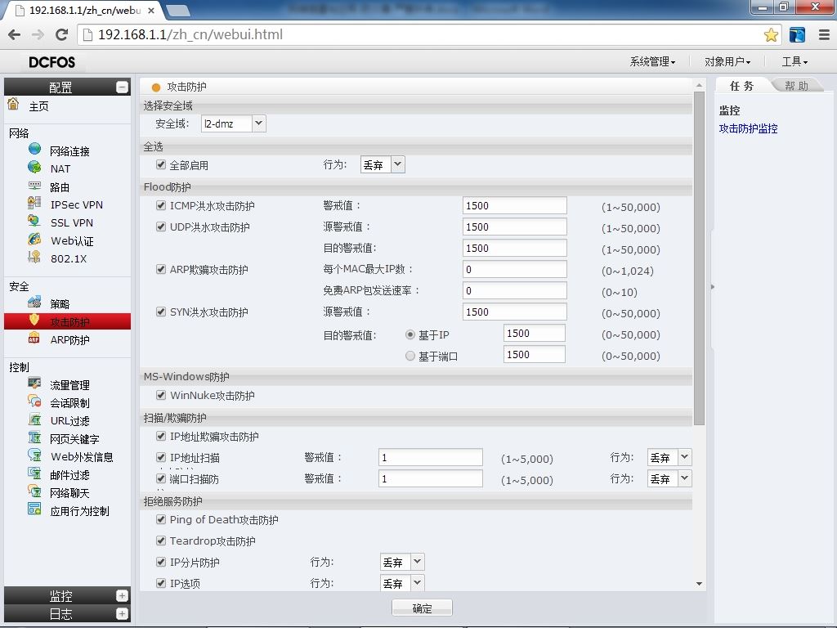Click the ARP防护 icon
The height and width of the screenshot is (628, 837).
click(x=34, y=339)
